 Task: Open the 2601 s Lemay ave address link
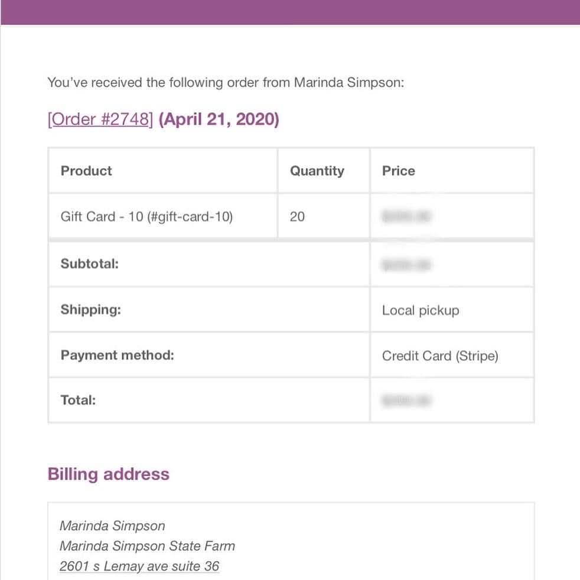tap(139, 566)
